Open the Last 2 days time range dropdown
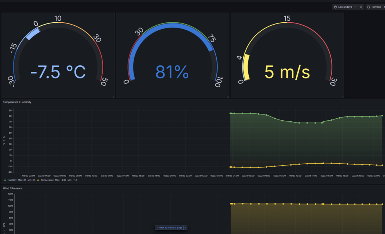Image resolution: width=385 pixels, height=234 pixels. [345, 7]
